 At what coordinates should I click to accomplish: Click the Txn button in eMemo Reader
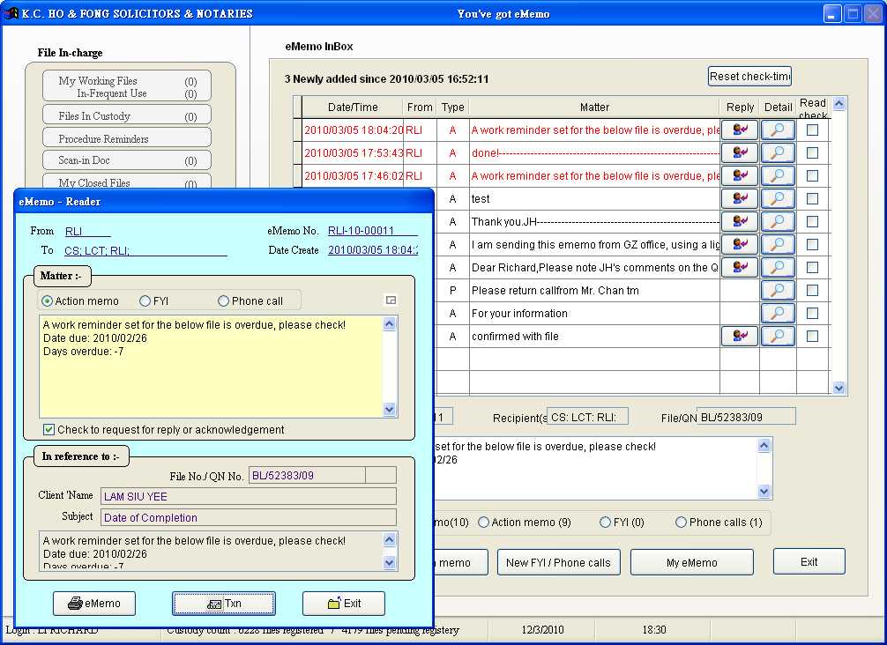pyautogui.click(x=224, y=604)
